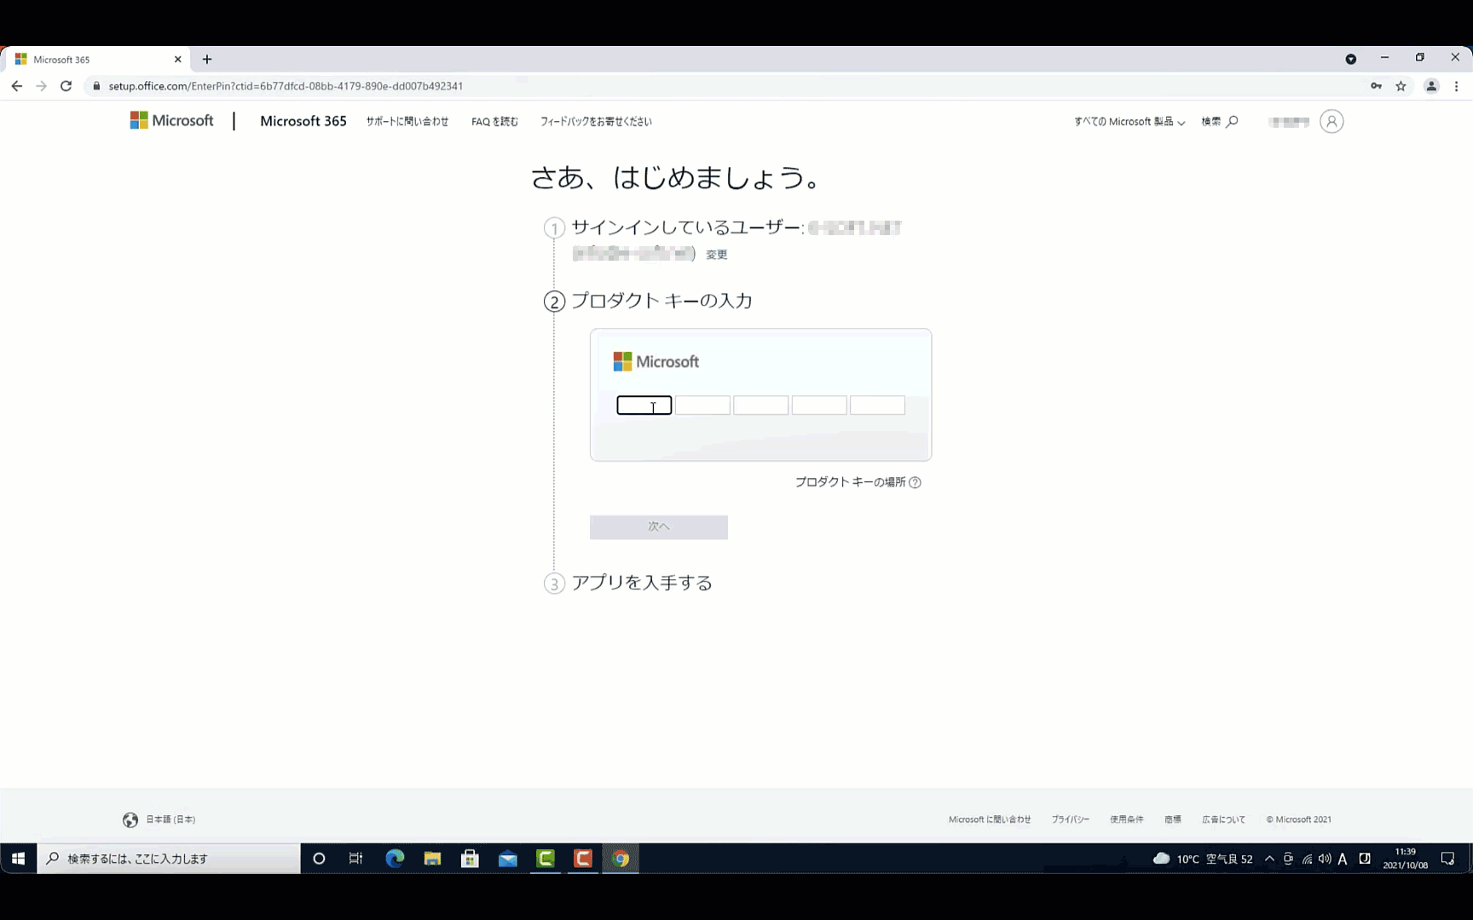Click the site padlock icon
This screenshot has width=1473, height=920.
pos(96,86)
